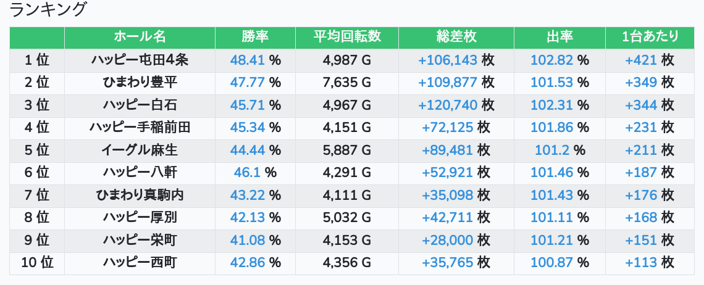Sort table by 平均回転数 header
This screenshot has height=285, width=704.
coord(346,37)
